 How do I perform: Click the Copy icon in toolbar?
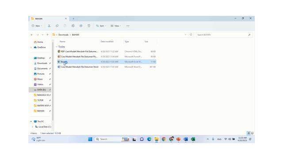click(57, 26)
